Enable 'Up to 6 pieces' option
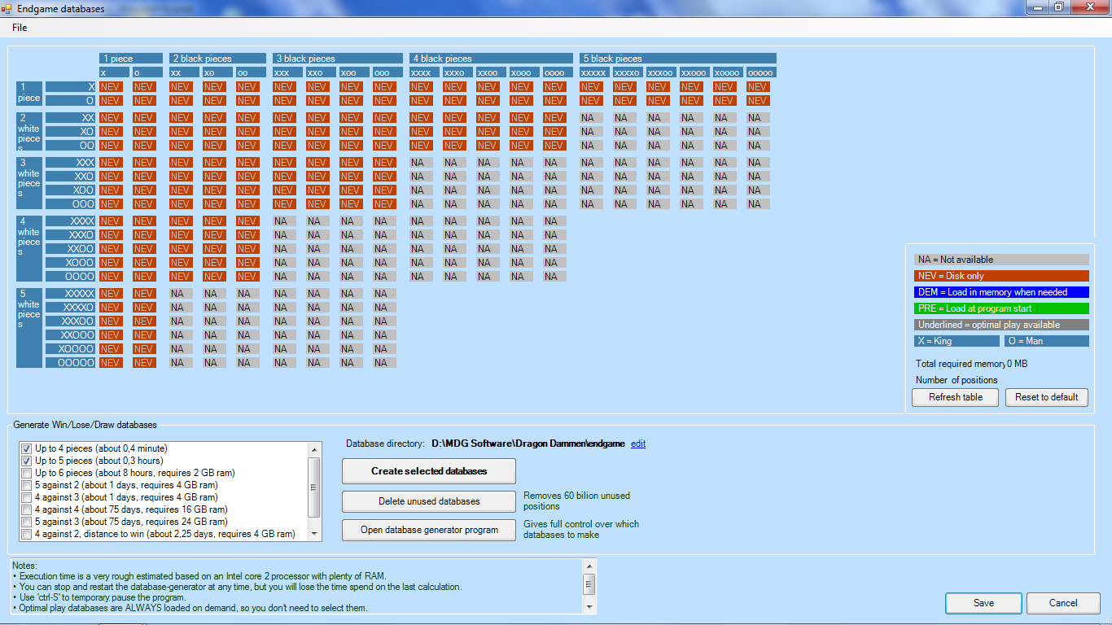 (27, 473)
